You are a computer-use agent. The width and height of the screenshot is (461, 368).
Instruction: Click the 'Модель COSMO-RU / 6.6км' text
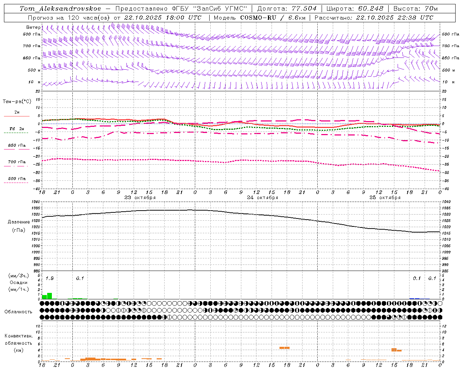(x=260, y=18)
